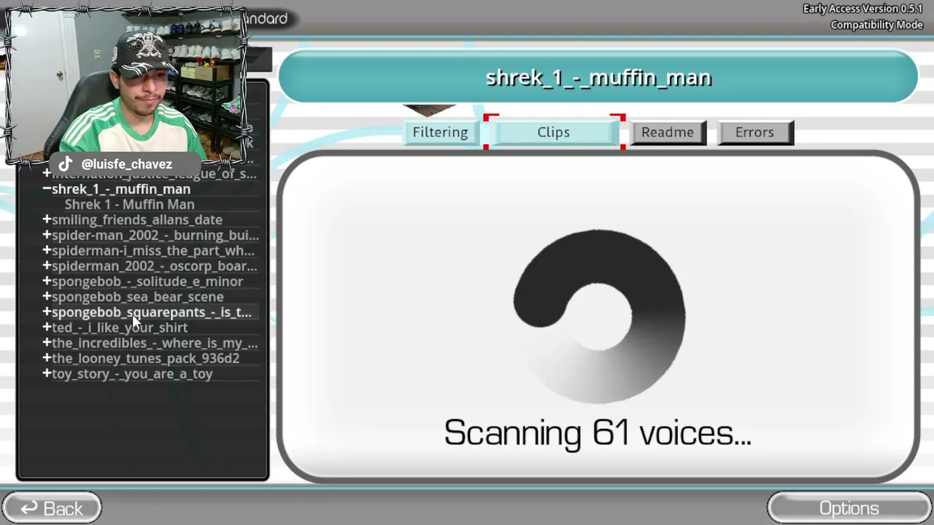Expand the smiling_friends_allans_date pack

(47, 219)
